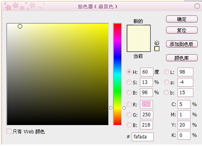Click the 新的 label above preview
This screenshot has height=146, width=202.
pyautogui.click(x=138, y=21)
